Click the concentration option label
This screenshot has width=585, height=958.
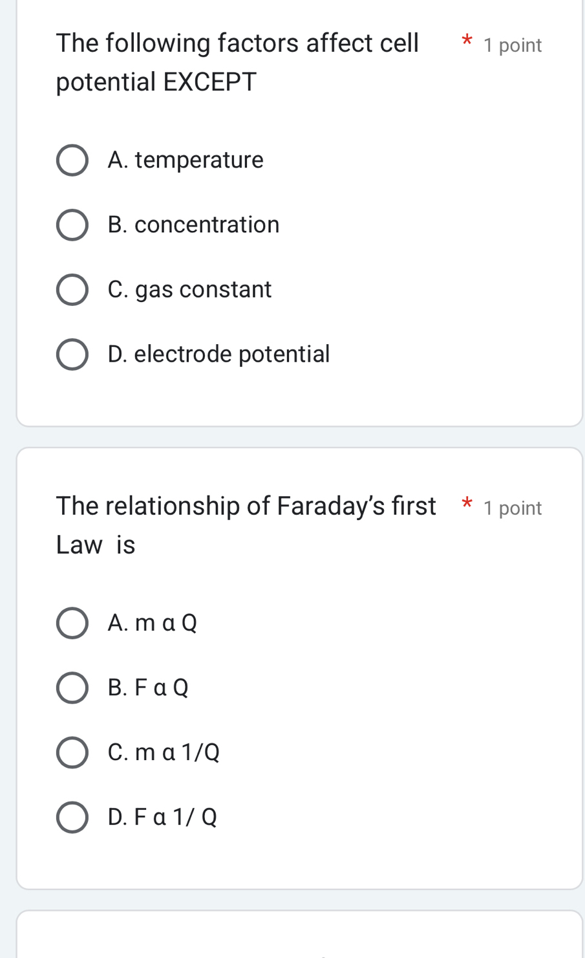pos(193,224)
